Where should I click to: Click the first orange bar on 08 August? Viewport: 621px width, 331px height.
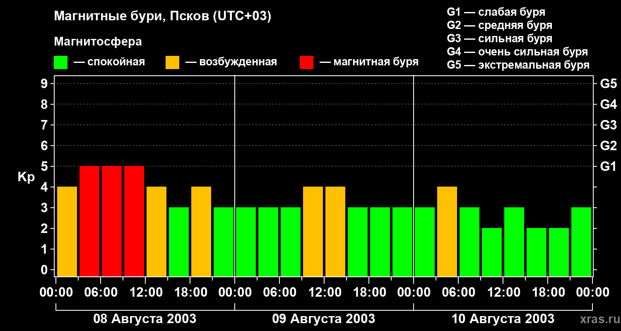[67, 231]
